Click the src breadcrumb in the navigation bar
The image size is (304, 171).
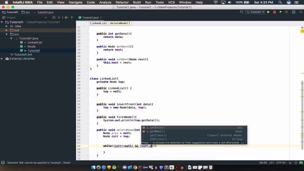(26, 12)
